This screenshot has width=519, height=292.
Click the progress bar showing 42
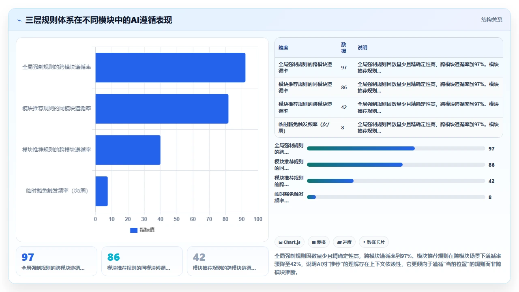coord(396,181)
